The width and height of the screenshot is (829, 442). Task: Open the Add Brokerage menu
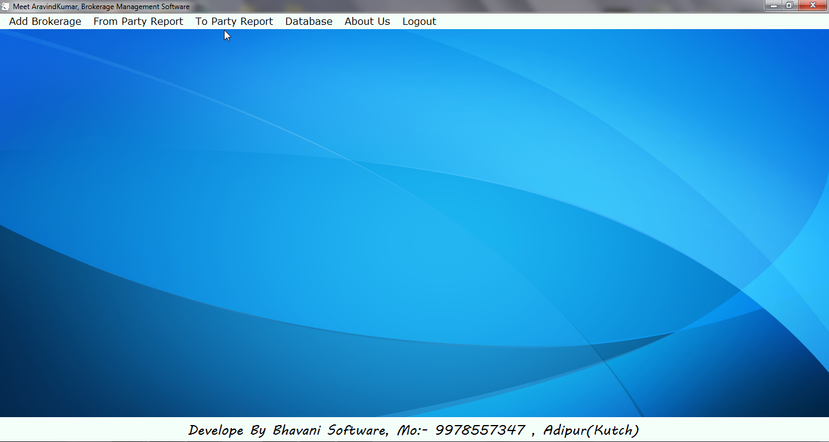[45, 21]
